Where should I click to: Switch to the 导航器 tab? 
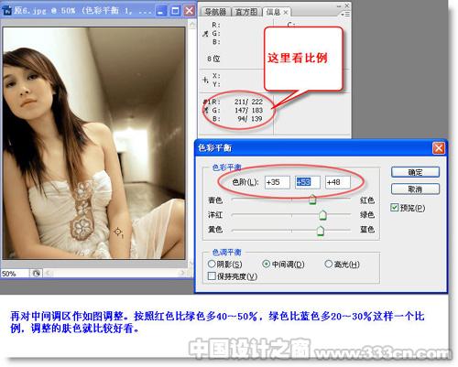[x=215, y=12]
